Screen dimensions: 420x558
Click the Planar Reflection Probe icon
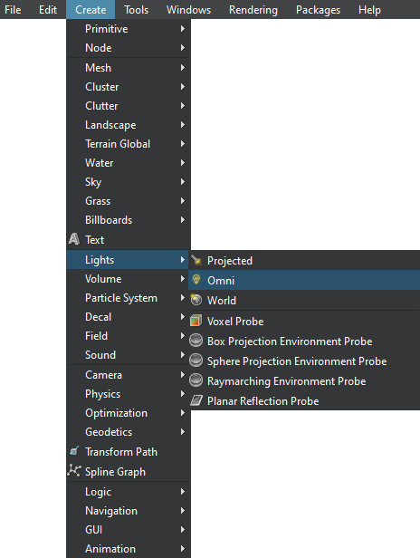pyautogui.click(x=196, y=400)
